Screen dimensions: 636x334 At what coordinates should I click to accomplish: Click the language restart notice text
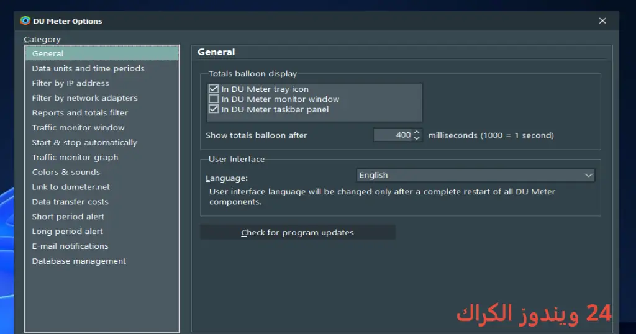(382, 197)
